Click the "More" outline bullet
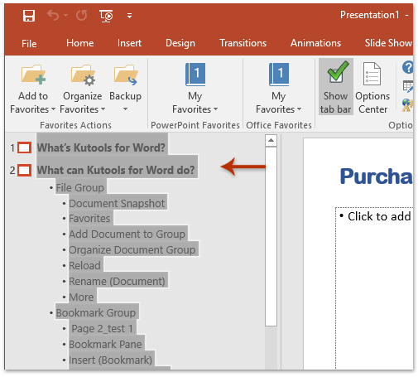 pyautogui.click(x=81, y=297)
